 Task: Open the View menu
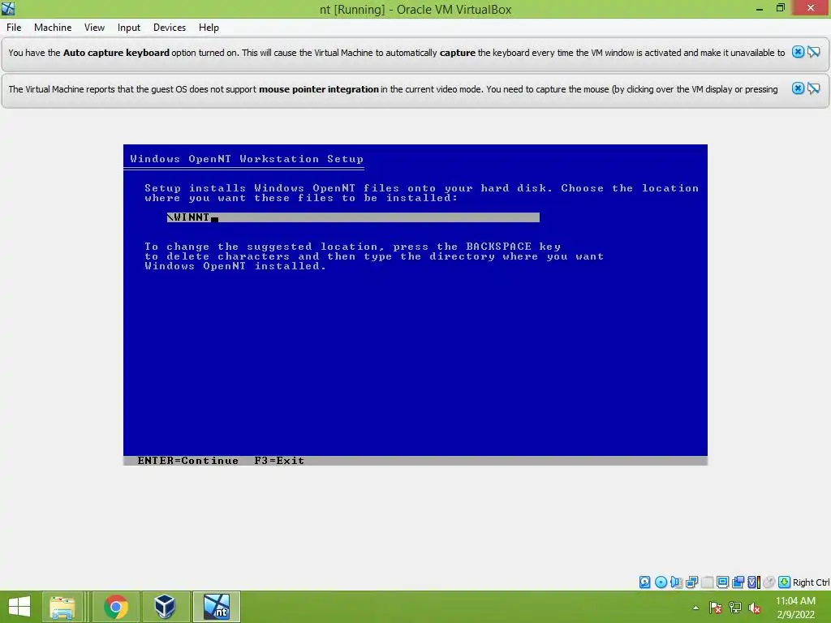coord(94,28)
